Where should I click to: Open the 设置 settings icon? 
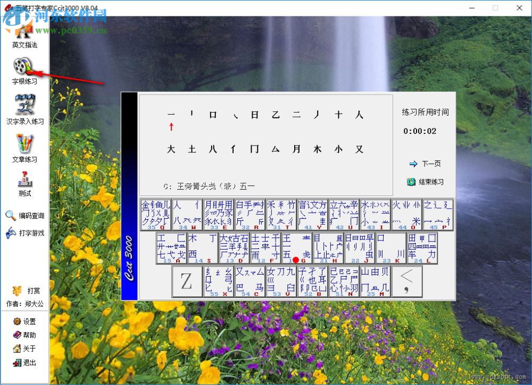point(22,321)
